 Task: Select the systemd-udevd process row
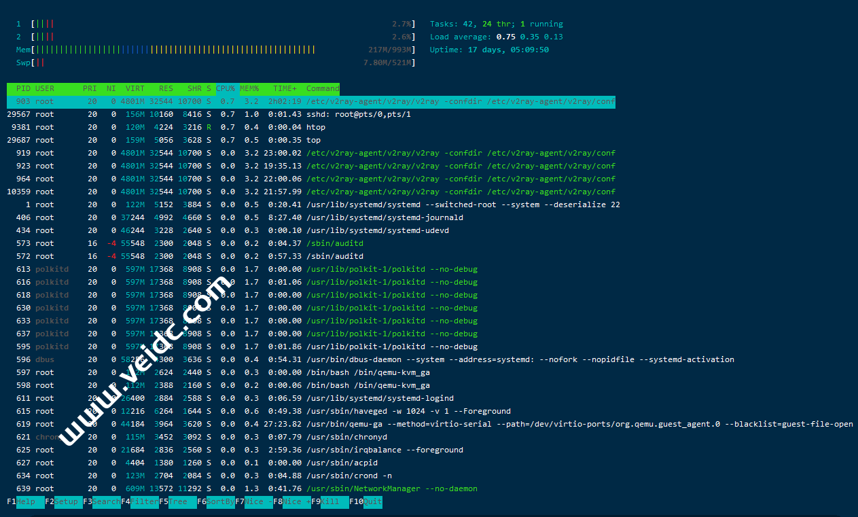coord(228,230)
